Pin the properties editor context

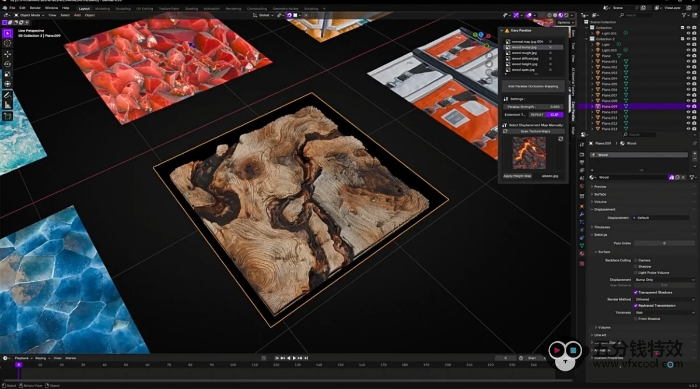click(694, 143)
